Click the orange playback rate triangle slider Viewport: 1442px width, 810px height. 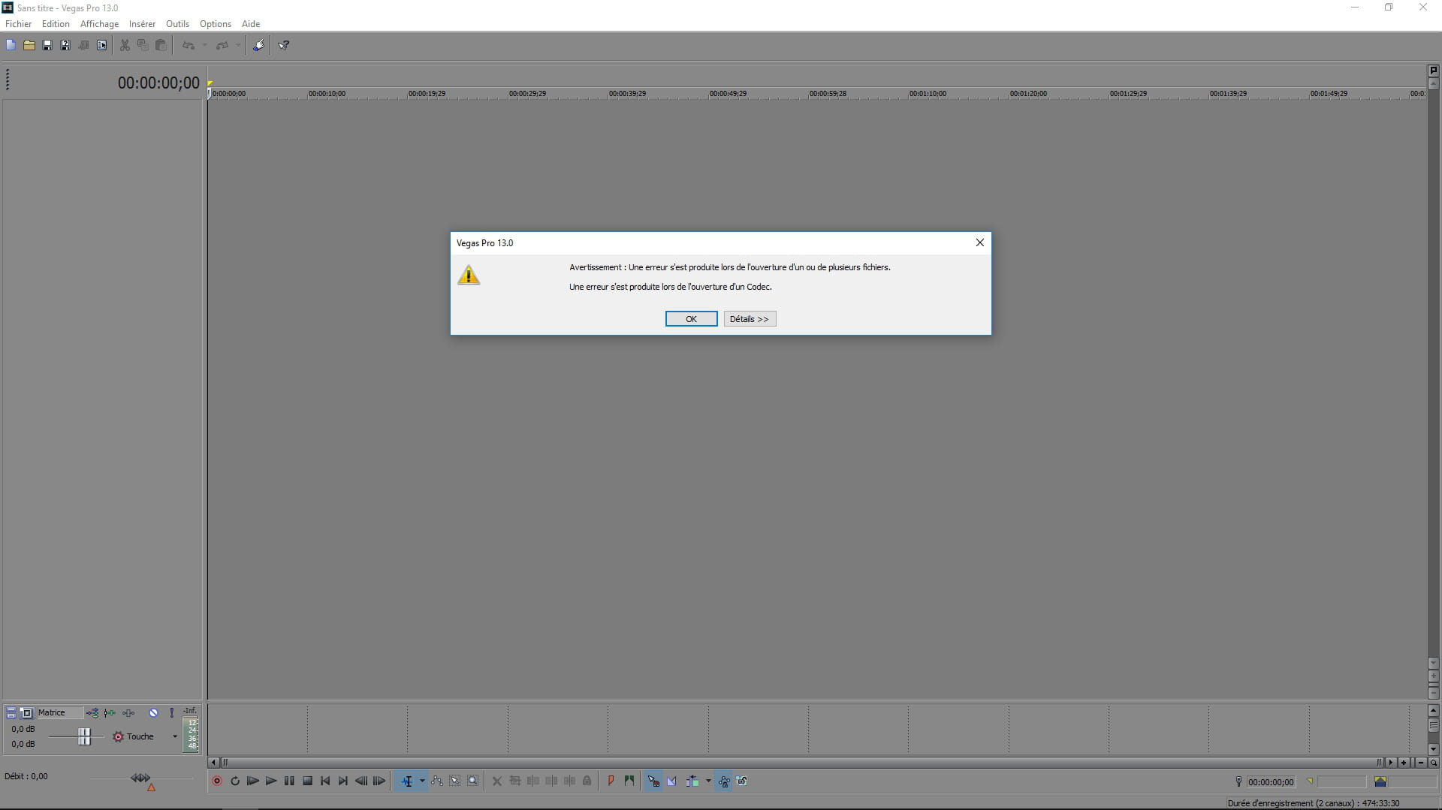(151, 787)
